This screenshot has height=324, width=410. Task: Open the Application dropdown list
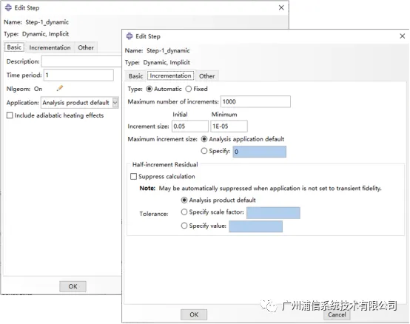coord(115,103)
